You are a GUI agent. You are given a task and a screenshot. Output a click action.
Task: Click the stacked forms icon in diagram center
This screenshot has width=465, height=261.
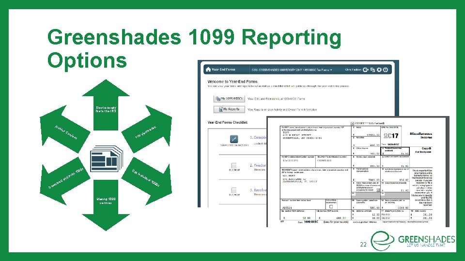click(106, 159)
